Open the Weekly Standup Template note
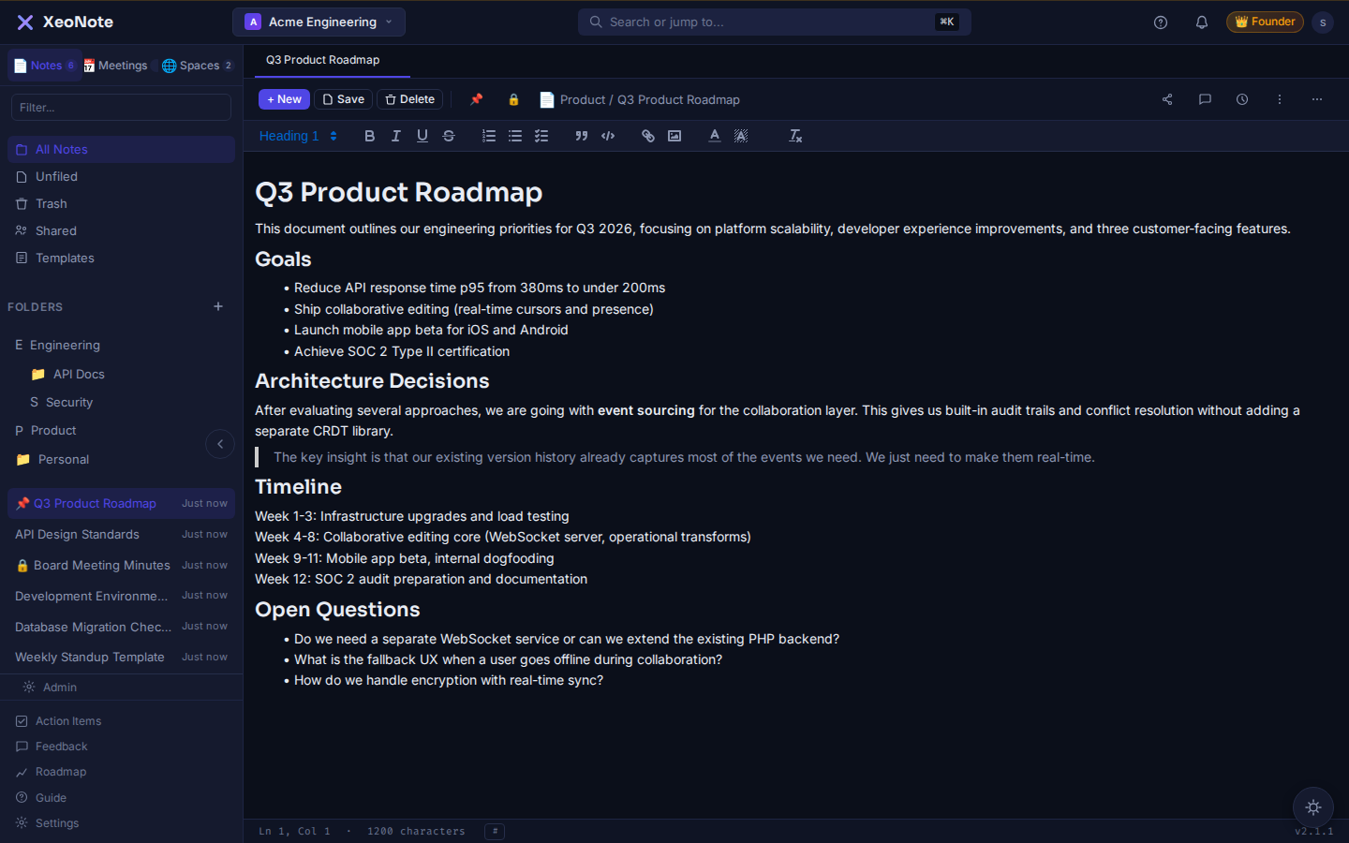 pos(122,657)
